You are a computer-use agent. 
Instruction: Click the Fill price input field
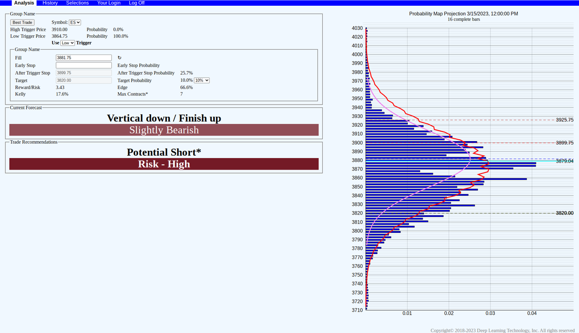[84, 58]
